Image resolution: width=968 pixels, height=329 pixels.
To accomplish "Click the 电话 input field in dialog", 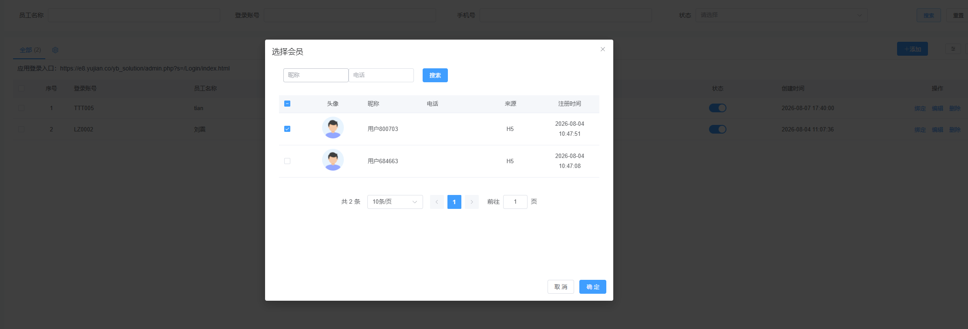I will pos(381,75).
